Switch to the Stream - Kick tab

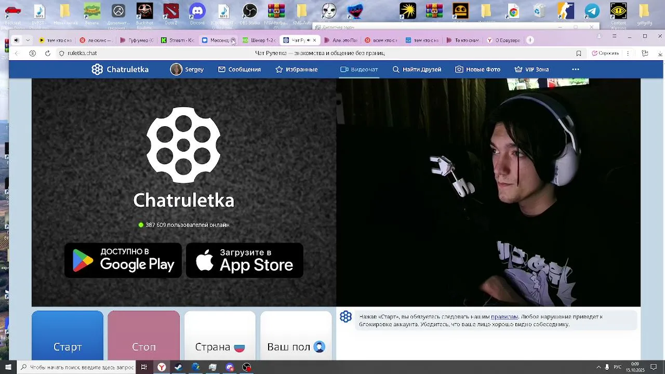point(177,41)
